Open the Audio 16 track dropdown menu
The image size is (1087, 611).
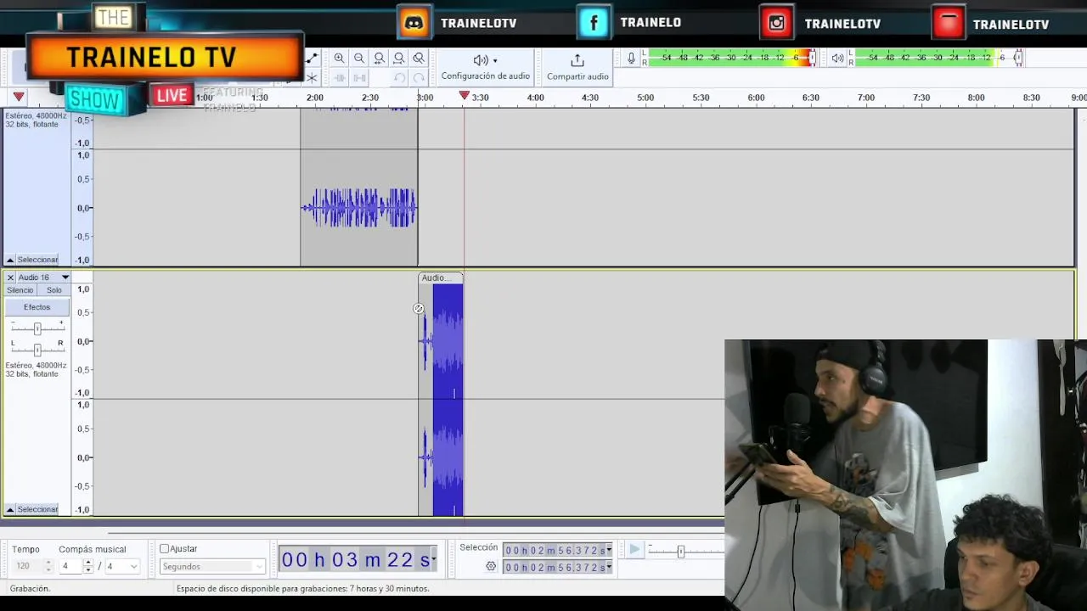click(65, 277)
